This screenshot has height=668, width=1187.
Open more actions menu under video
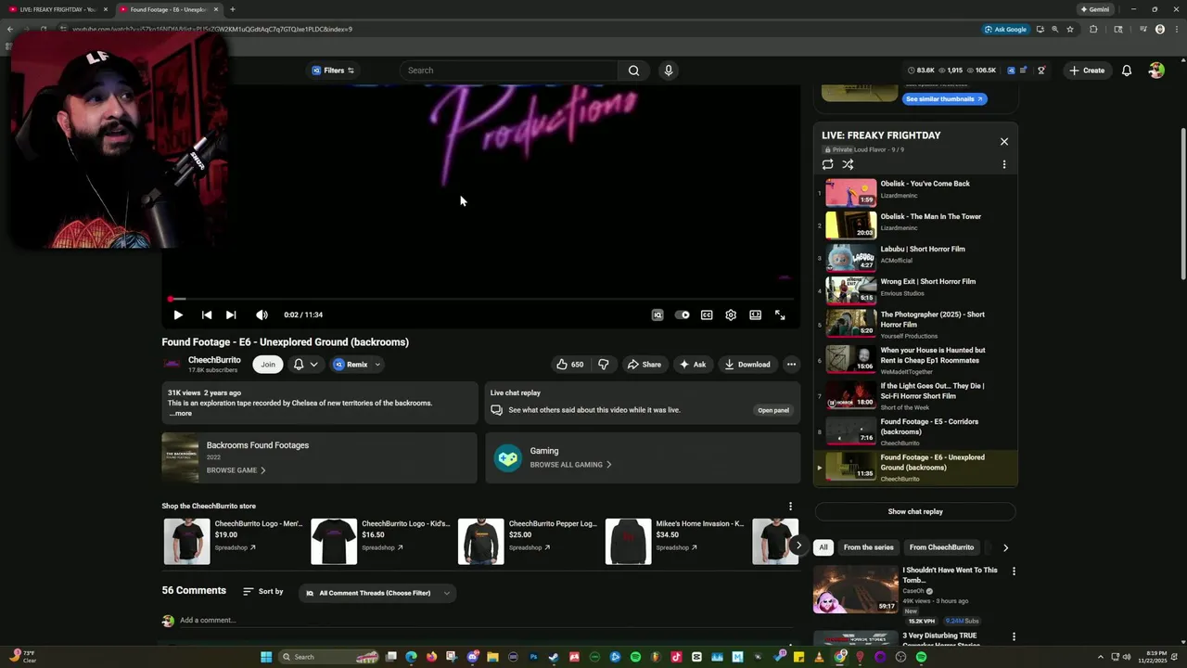(791, 365)
